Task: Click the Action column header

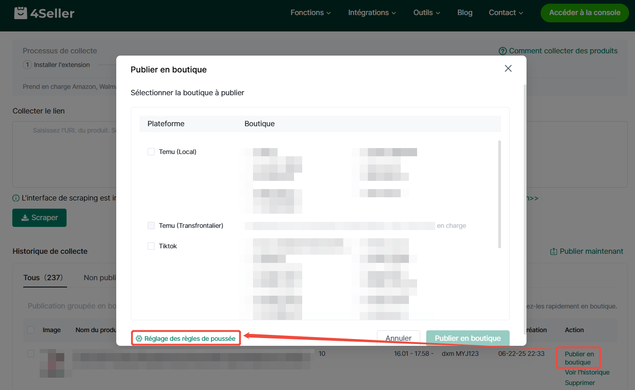Action: pyautogui.click(x=574, y=330)
